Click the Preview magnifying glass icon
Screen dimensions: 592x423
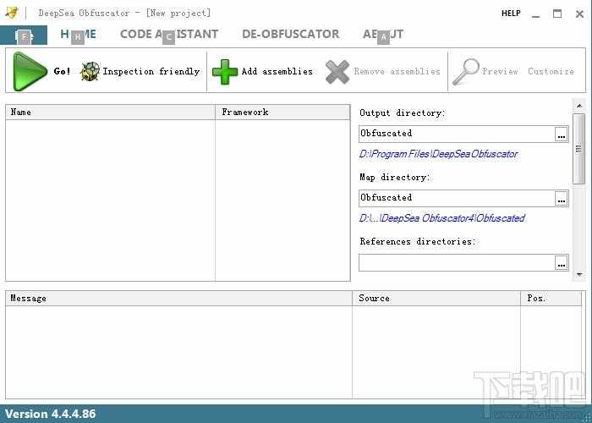point(466,72)
